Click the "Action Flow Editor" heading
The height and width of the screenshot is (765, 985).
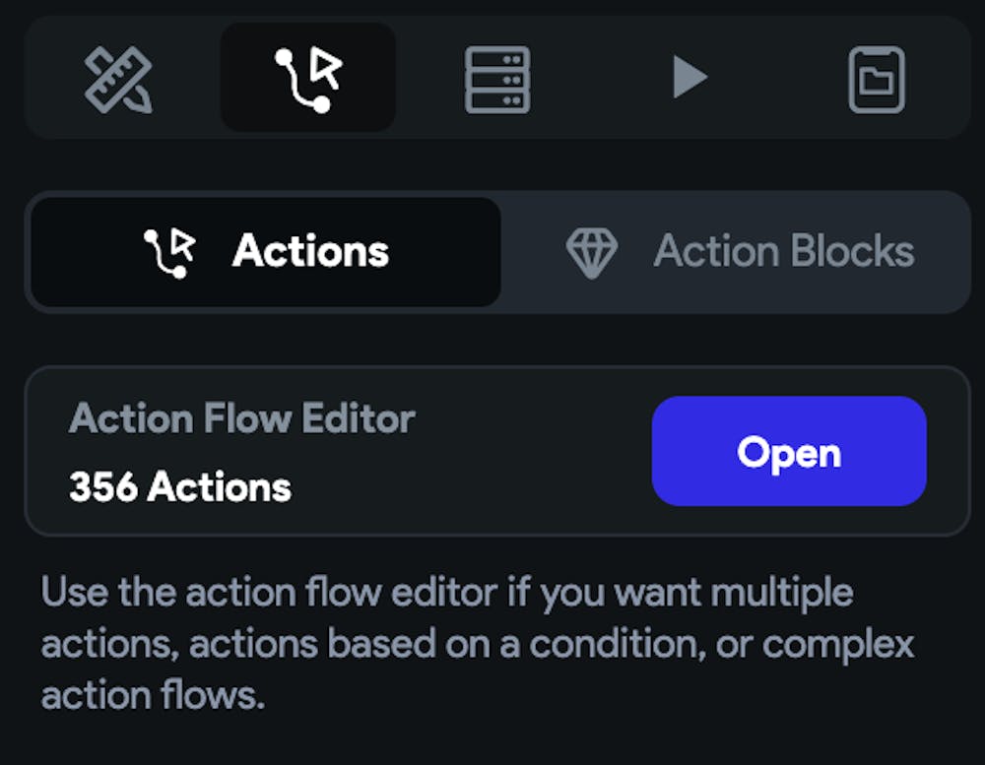tap(241, 419)
